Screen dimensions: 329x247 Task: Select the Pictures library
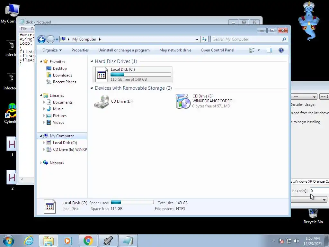(x=59, y=116)
